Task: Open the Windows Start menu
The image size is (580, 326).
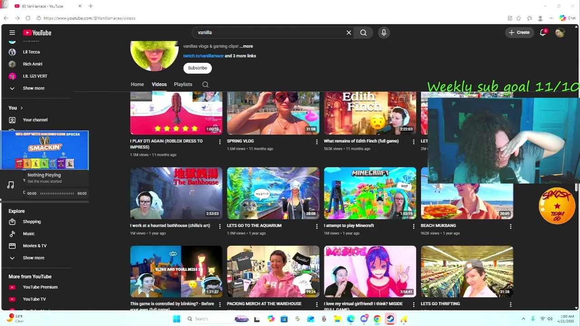Action: pyautogui.click(x=176, y=319)
